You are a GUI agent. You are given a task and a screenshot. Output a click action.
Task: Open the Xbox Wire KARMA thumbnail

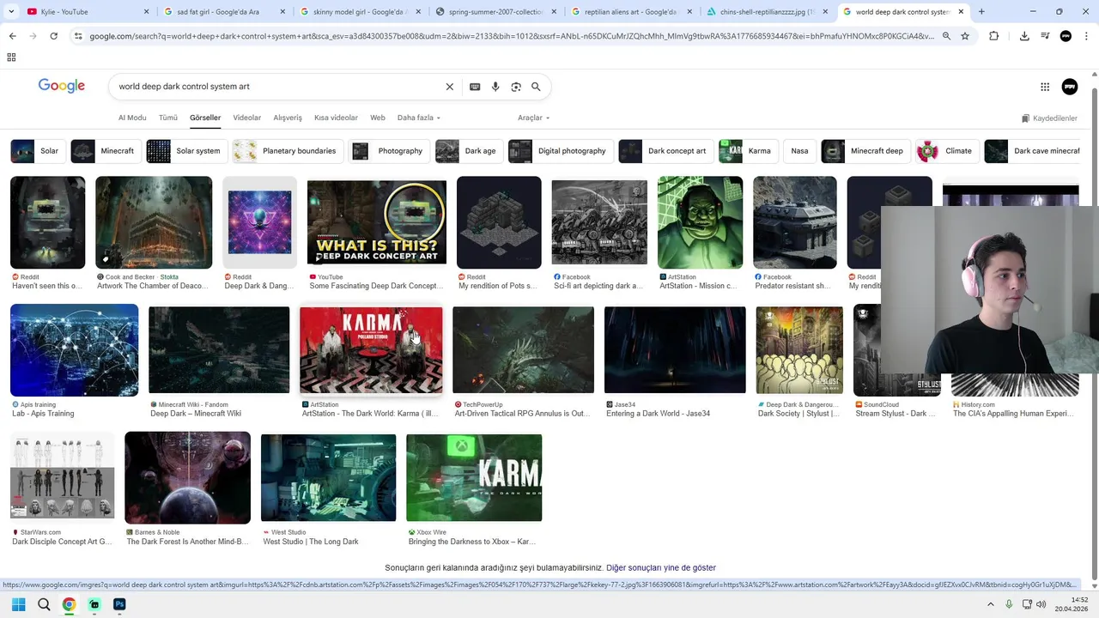[x=474, y=478]
